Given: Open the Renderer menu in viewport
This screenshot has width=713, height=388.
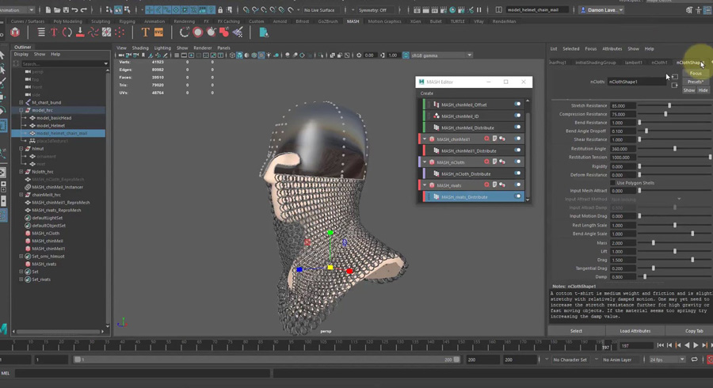Looking at the screenshot, I should 202,48.
